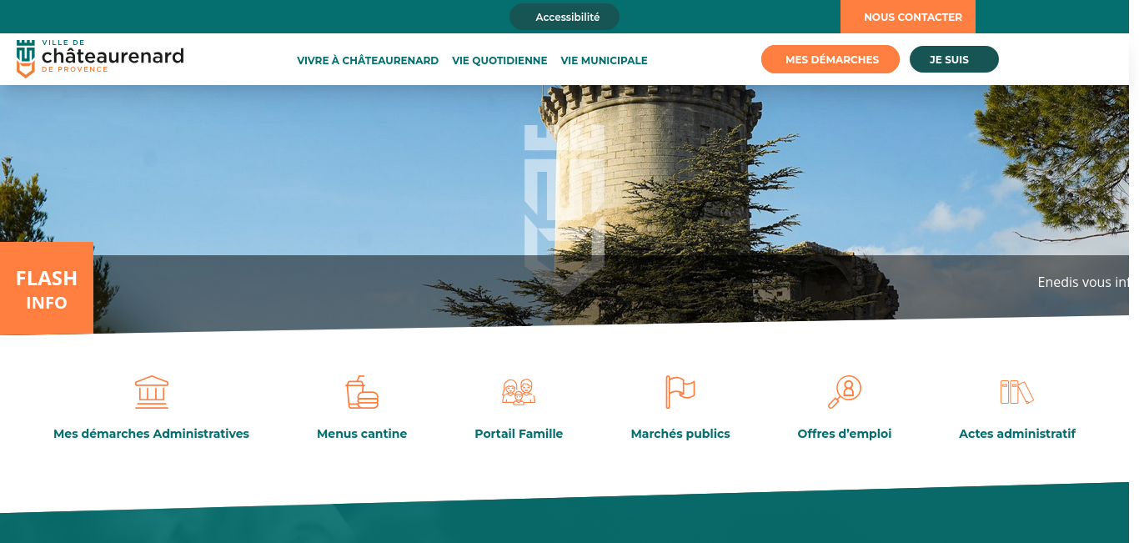Open the Menus cantine link
1139x543 pixels.
pos(362,434)
